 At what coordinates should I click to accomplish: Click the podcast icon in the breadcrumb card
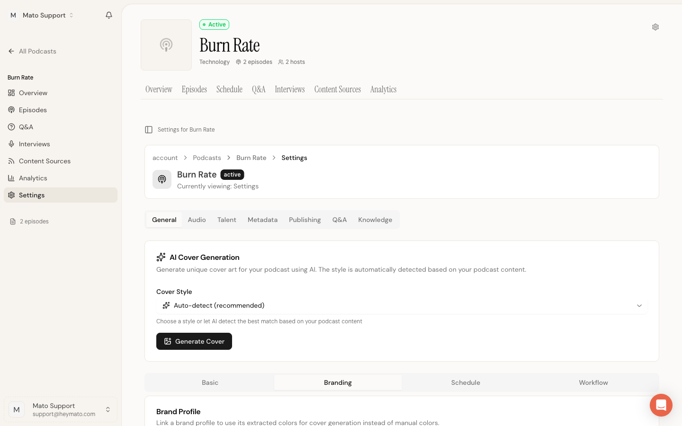pos(162,179)
